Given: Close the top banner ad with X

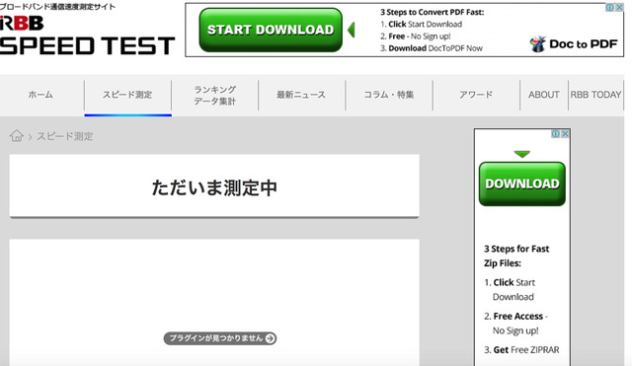Looking at the screenshot, I should coord(619,8).
